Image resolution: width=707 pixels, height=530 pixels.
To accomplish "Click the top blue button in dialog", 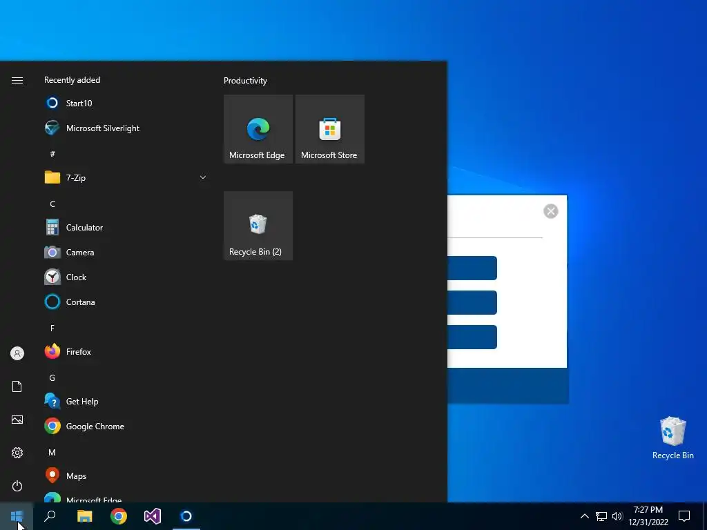I will tap(472, 268).
